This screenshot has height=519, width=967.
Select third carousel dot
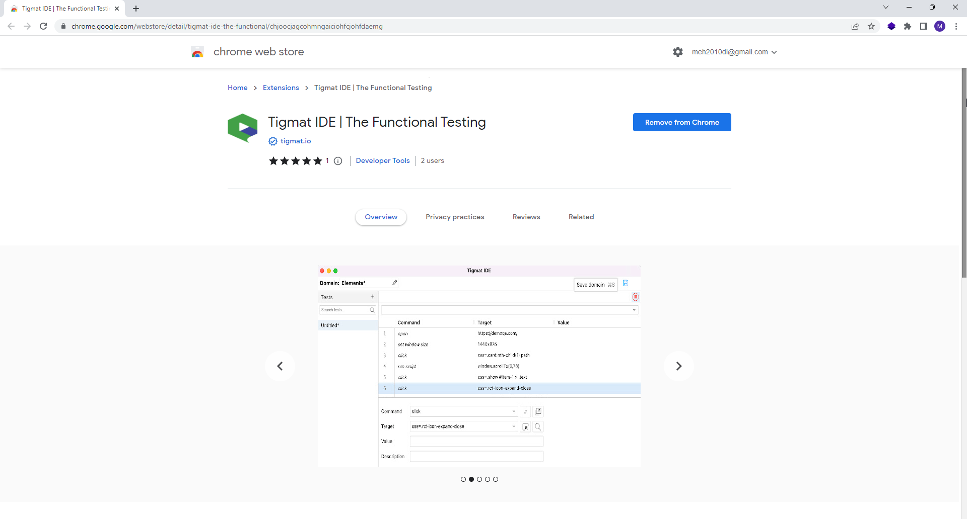pos(479,479)
